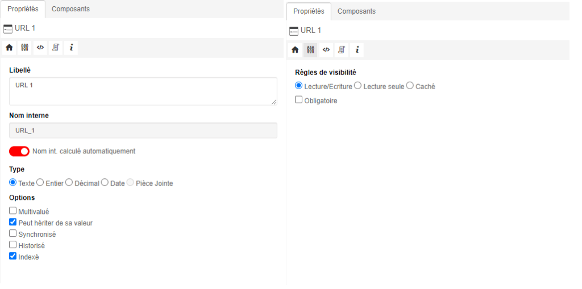Select the Entier type radio button
The height and width of the screenshot is (289, 582).
[40, 183]
